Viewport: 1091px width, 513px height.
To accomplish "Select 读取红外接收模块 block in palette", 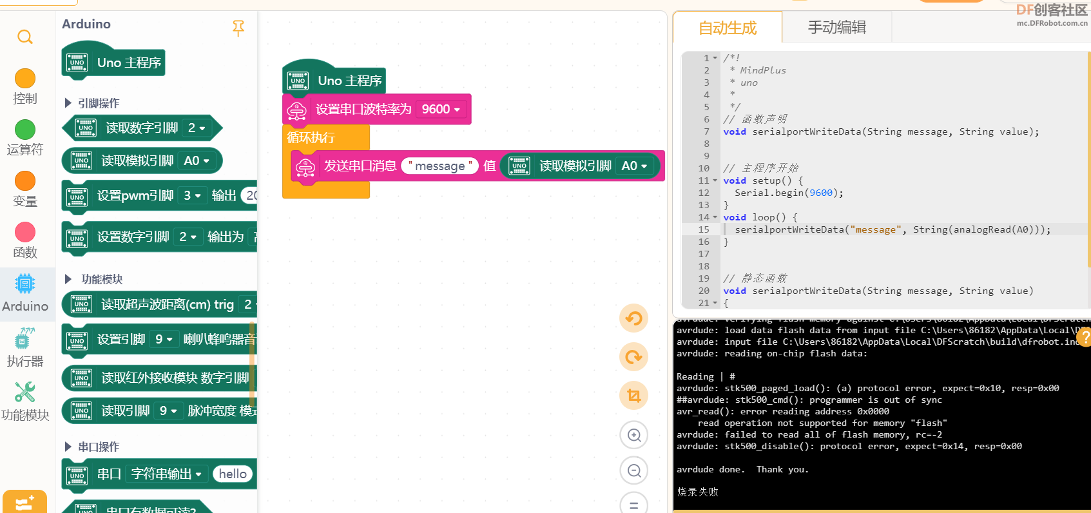I will coord(159,378).
